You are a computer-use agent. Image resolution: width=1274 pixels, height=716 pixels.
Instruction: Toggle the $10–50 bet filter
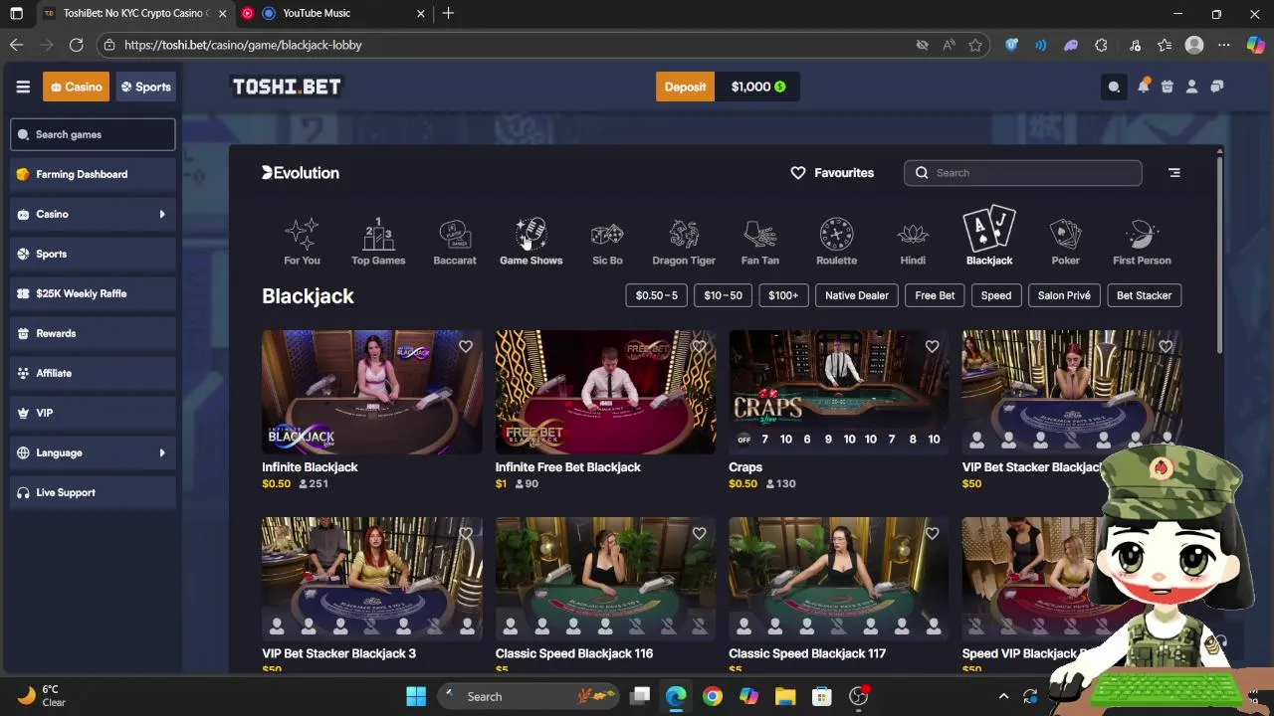[x=724, y=295]
